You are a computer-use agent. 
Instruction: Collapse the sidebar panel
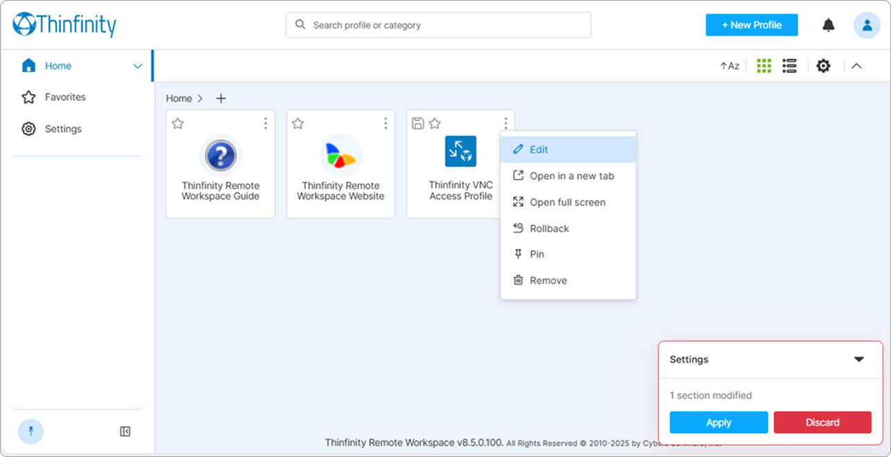tap(125, 431)
